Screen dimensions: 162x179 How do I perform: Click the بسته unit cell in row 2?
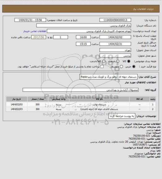pos(59,109)
